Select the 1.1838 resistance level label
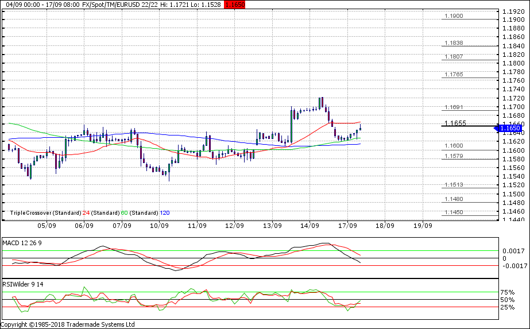The image size is (530, 329). 454,43
